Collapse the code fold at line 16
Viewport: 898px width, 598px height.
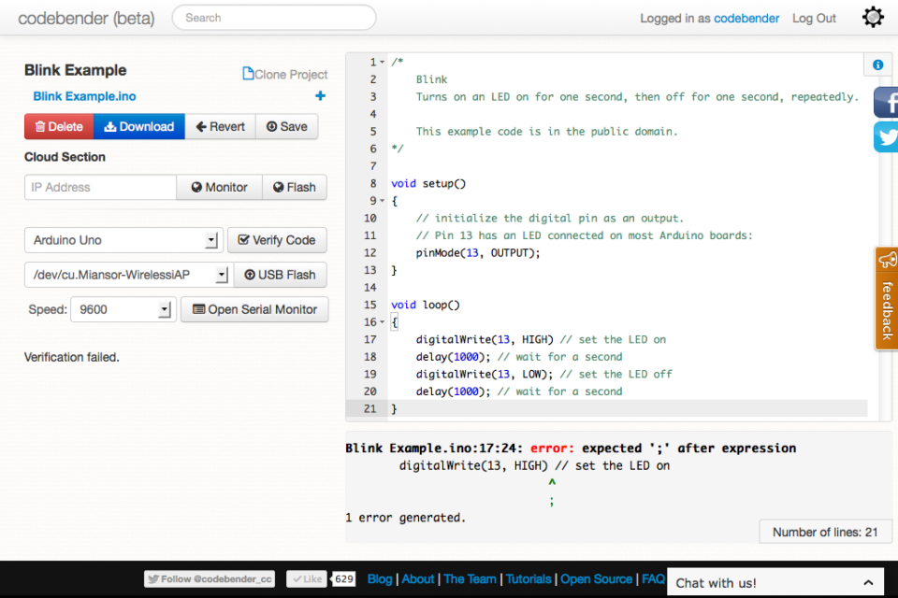[382, 322]
